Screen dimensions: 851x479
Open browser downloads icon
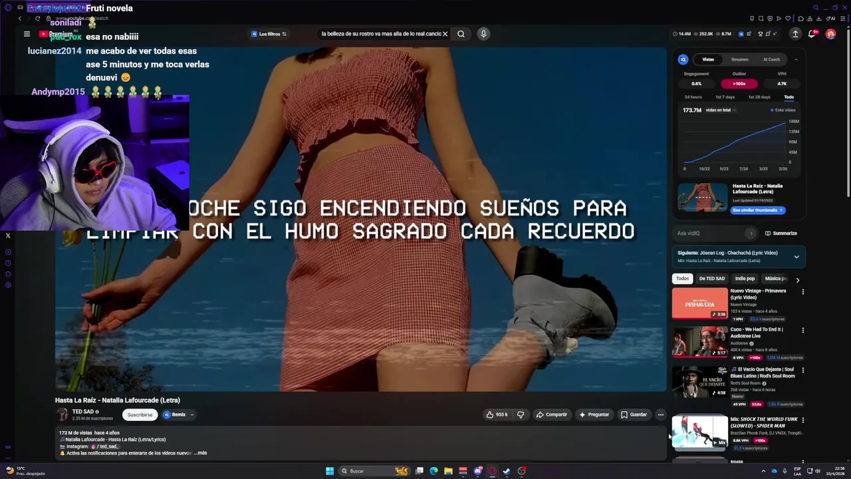(819, 19)
